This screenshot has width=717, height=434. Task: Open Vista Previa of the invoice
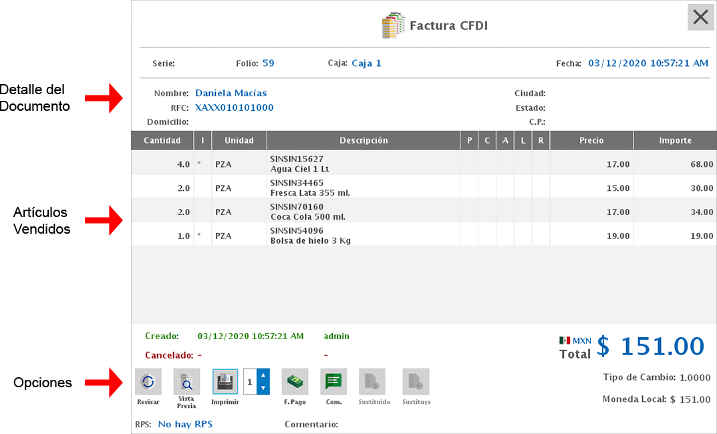(x=186, y=382)
